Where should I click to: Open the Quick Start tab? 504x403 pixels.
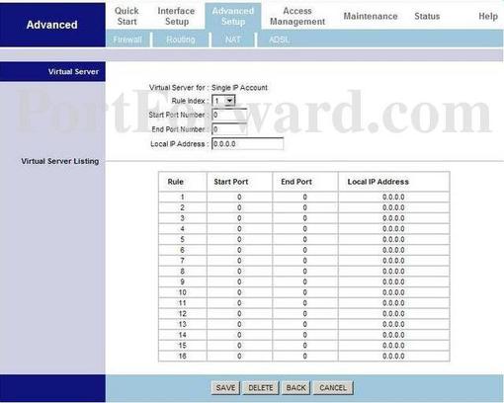tap(126, 16)
